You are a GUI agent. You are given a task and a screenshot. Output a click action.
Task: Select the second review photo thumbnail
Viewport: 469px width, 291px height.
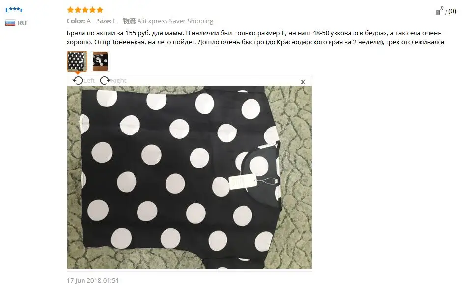point(100,61)
